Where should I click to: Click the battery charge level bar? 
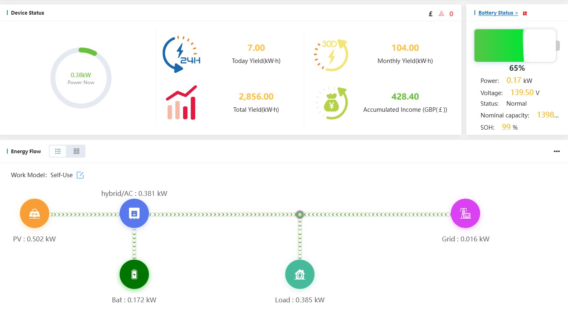[515, 46]
